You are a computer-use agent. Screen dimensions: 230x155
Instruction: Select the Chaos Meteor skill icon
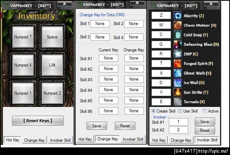tap(178, 25)
